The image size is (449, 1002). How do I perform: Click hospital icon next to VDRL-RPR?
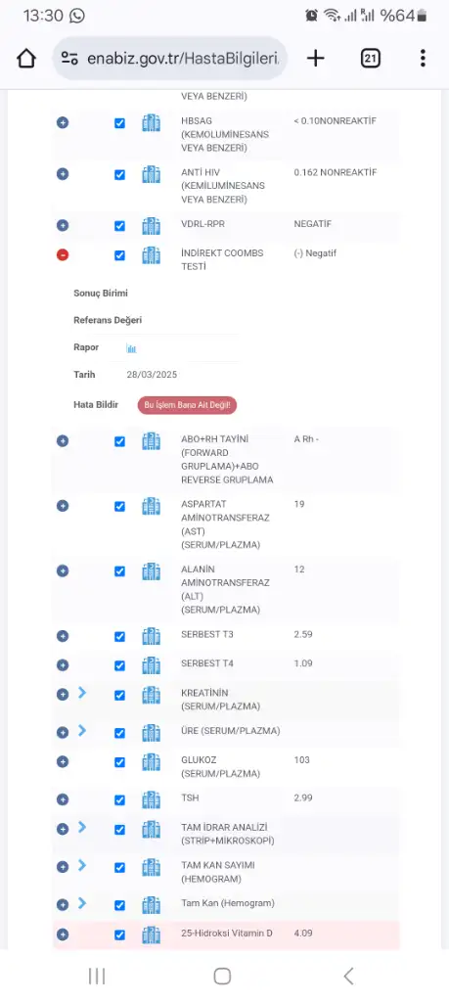point(152,226)
